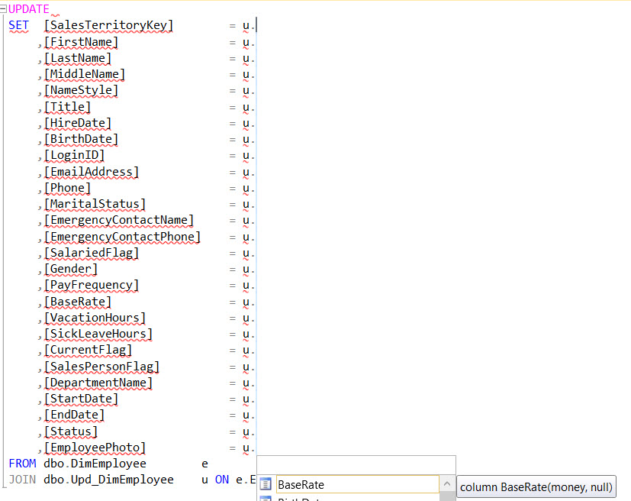Click the [NameStyle] column name

pyautogui.click(x=81, y=90)
